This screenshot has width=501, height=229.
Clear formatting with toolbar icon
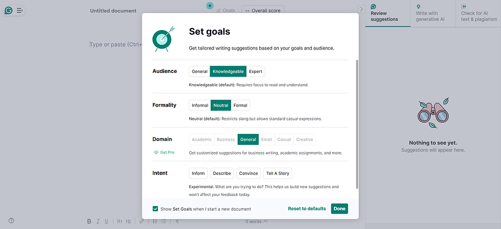coord(177,221)
